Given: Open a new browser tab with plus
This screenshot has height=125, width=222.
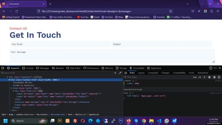Looking at the screenshot, I should (50, 4).
